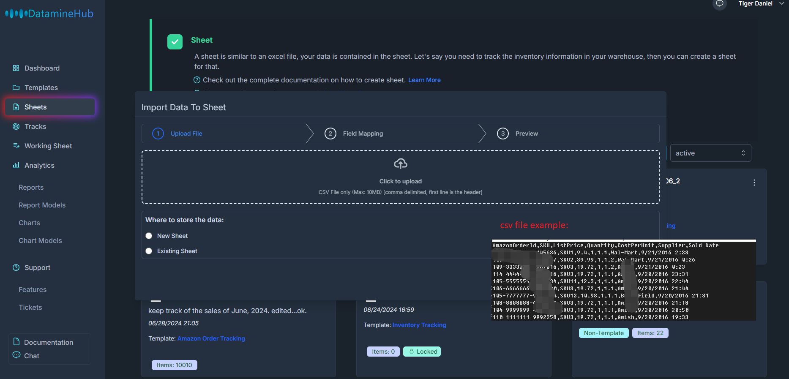Screen dimensions: 789x379
Task: Click the Support help icon
Action: [16, 267]
